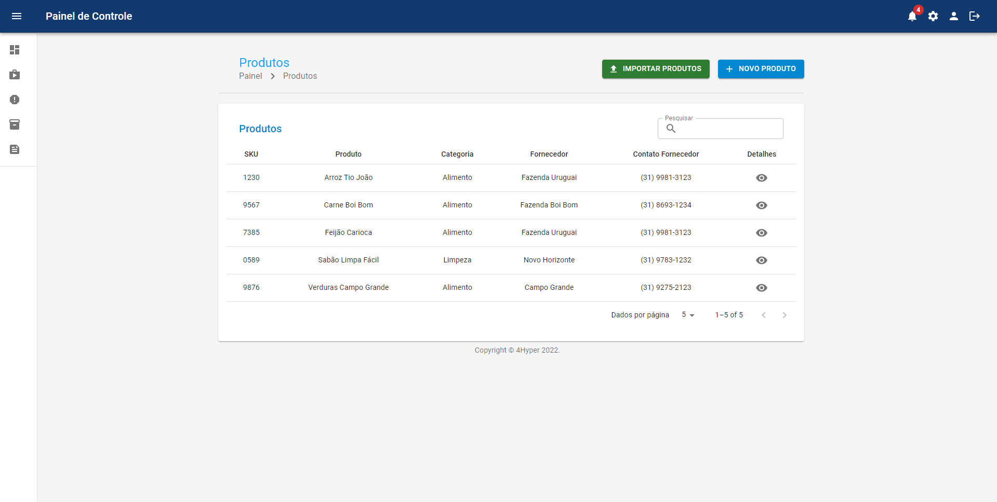The image size is (997, 502).
Task: Open the dashboard icon in the sidebar
Action: [x=15, y=50]
